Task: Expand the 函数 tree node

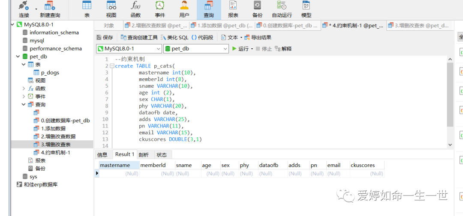Action: click(24, 89)
